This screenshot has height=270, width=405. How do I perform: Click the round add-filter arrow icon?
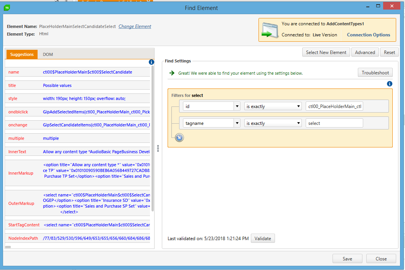click(x=179, y=137)
